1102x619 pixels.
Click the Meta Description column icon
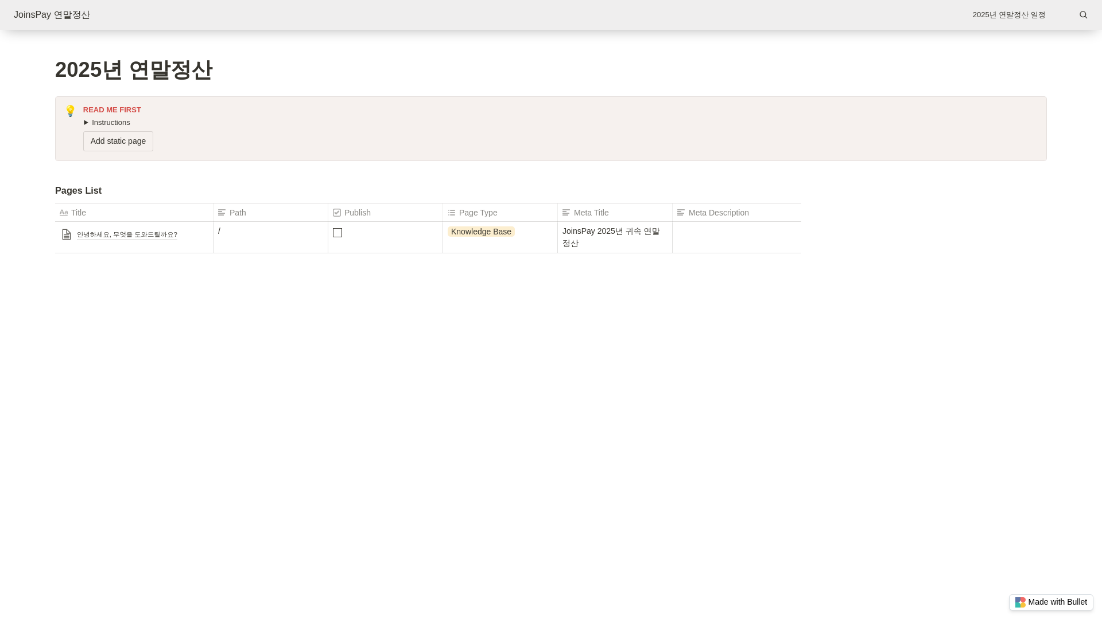pyautogui.click(x=681, y=213)
